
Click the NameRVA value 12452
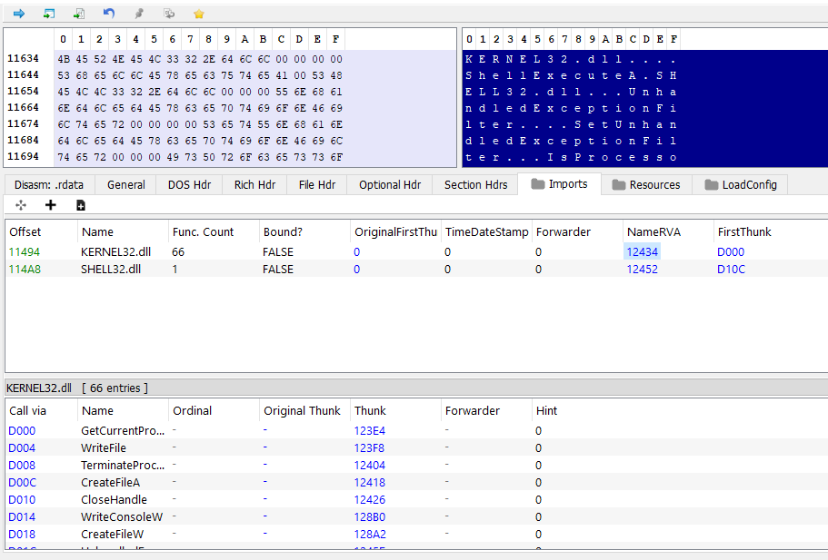(x=642, y=269)
